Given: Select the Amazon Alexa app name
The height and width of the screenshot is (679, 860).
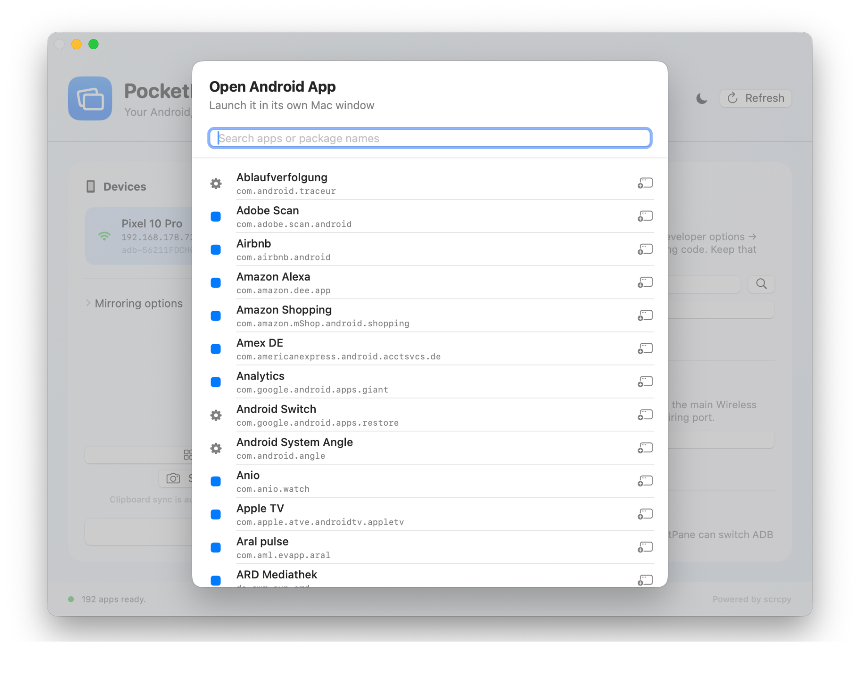Looking at the screenshot, I should [x=273, y=277].
